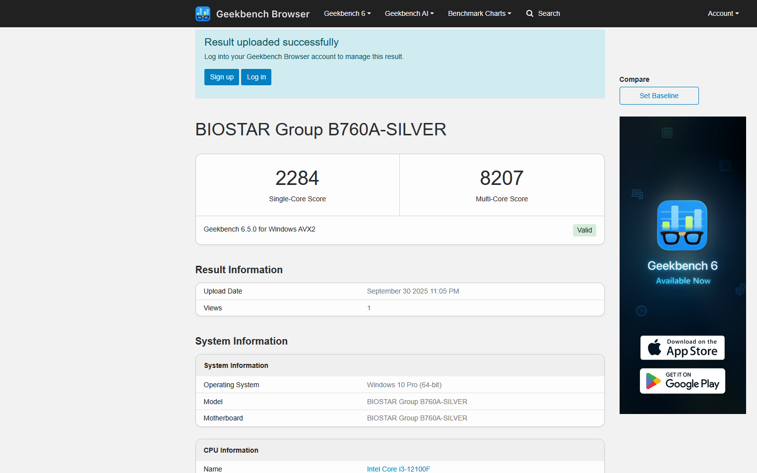Click the 8207 multi-core score
Screen dimensions: 757x473
point(502,178)
